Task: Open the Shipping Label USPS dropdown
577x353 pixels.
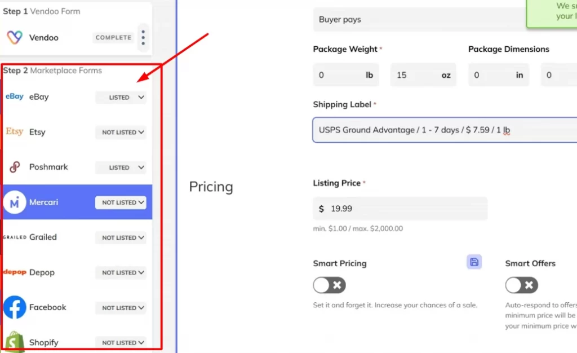Action: pos(445,130)
